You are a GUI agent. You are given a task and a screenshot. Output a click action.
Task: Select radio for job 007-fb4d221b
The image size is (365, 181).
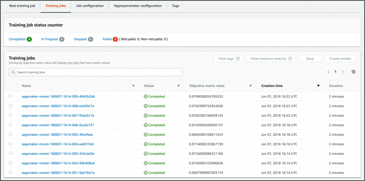[10, 115]
